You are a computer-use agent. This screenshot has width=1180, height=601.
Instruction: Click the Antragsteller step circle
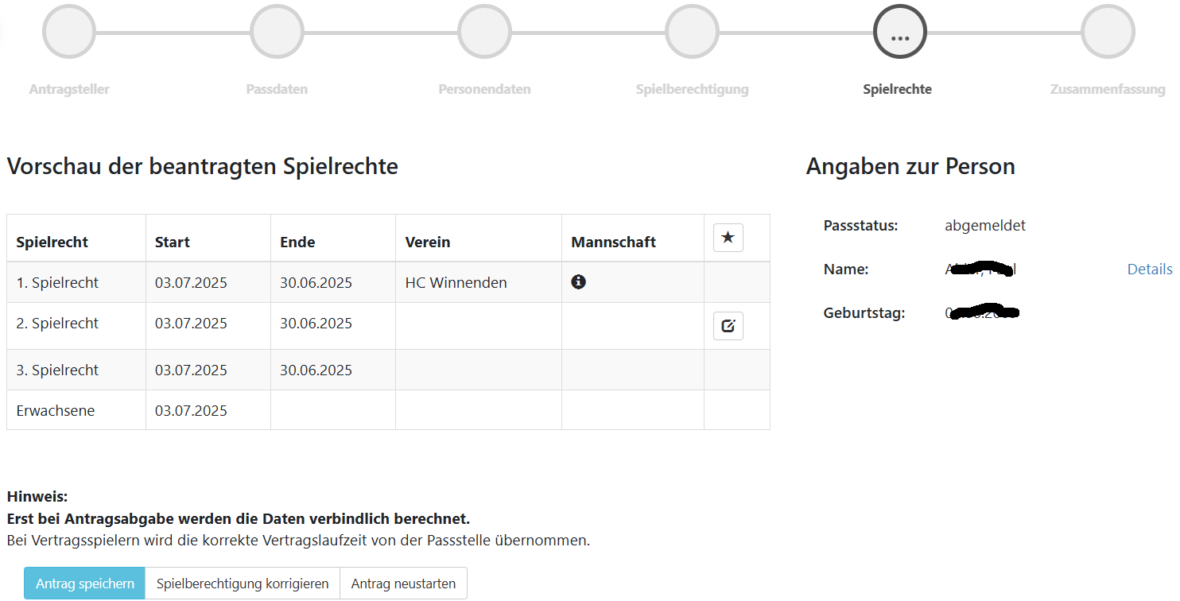[69, 32]
